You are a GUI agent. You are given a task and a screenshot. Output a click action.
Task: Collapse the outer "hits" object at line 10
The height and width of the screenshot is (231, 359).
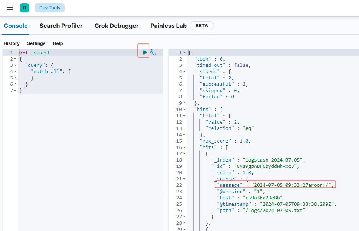point(184,110)
